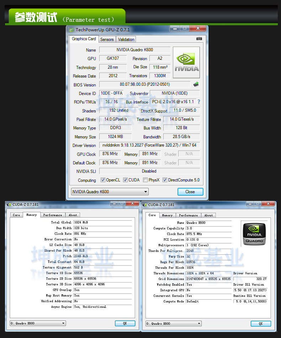Toggle the OpenCL checkbox
This screenshot has height=338, width=281.
click(x=103, y=180)
